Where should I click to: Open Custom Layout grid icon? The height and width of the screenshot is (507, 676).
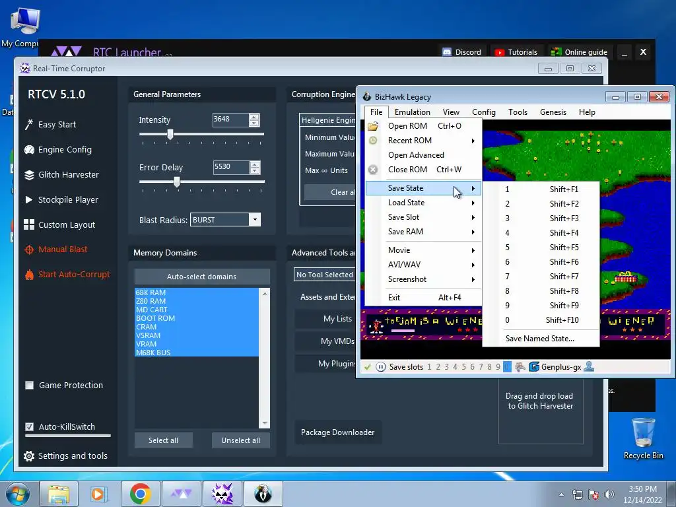pyautogui.click(x=29, y=224)
